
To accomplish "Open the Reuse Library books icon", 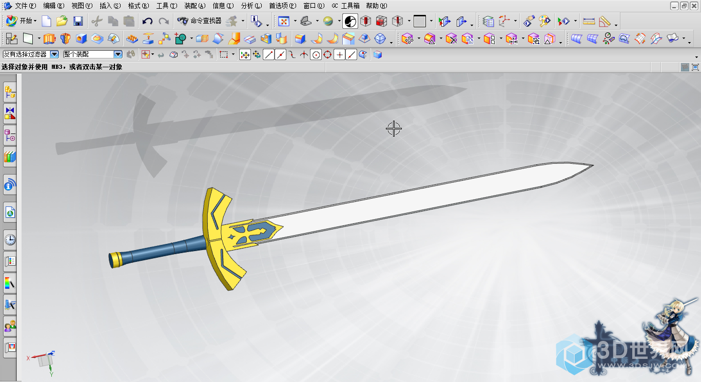I will pyautogui.click(x=10, y=156).
